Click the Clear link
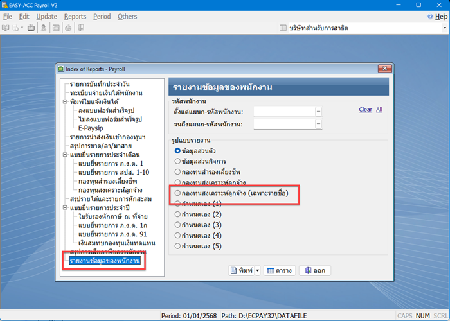Image resolution: width=450 pixels, height=321 pixels. point(365,110)
